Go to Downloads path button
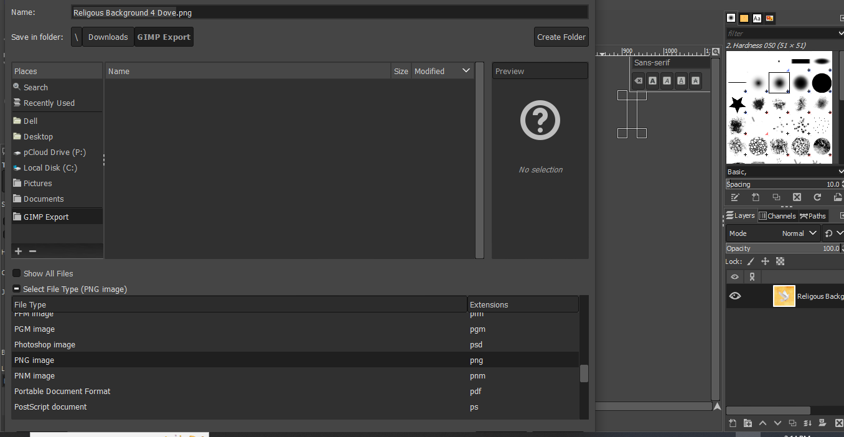844x437 pixels. point(108,37)
